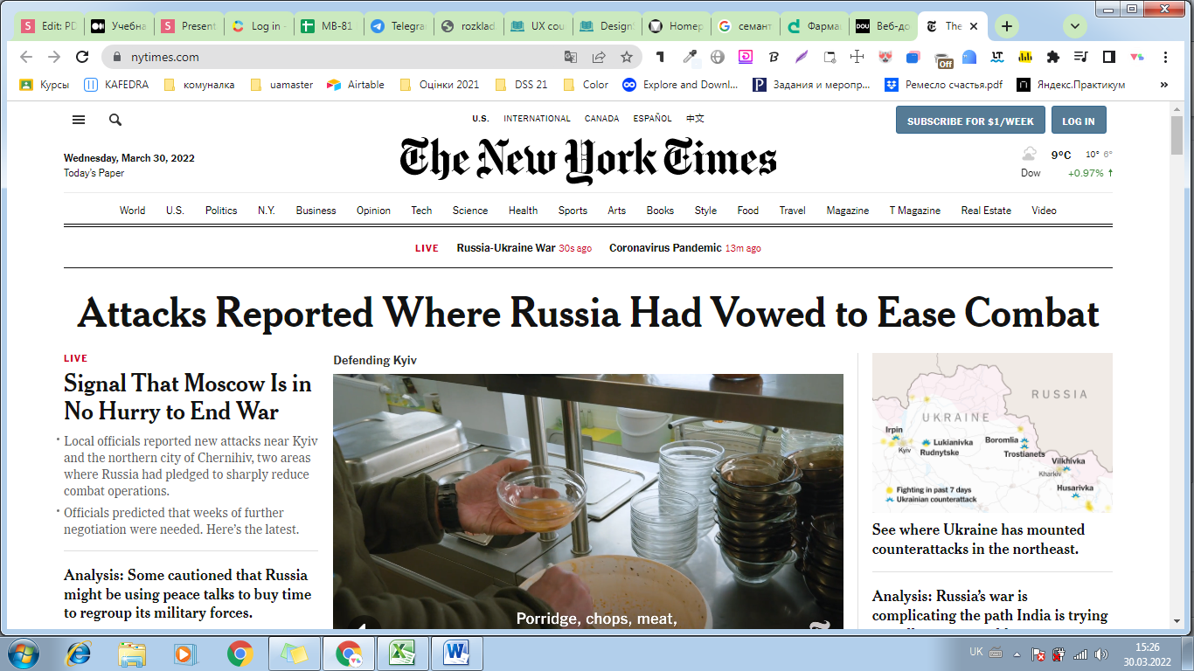
Task: Open the Chrome three-dot menu
Action: click(x=1165, y=57)
